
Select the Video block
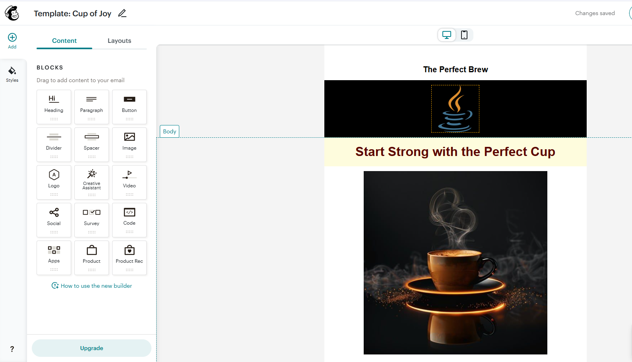[x=129, y=182]
